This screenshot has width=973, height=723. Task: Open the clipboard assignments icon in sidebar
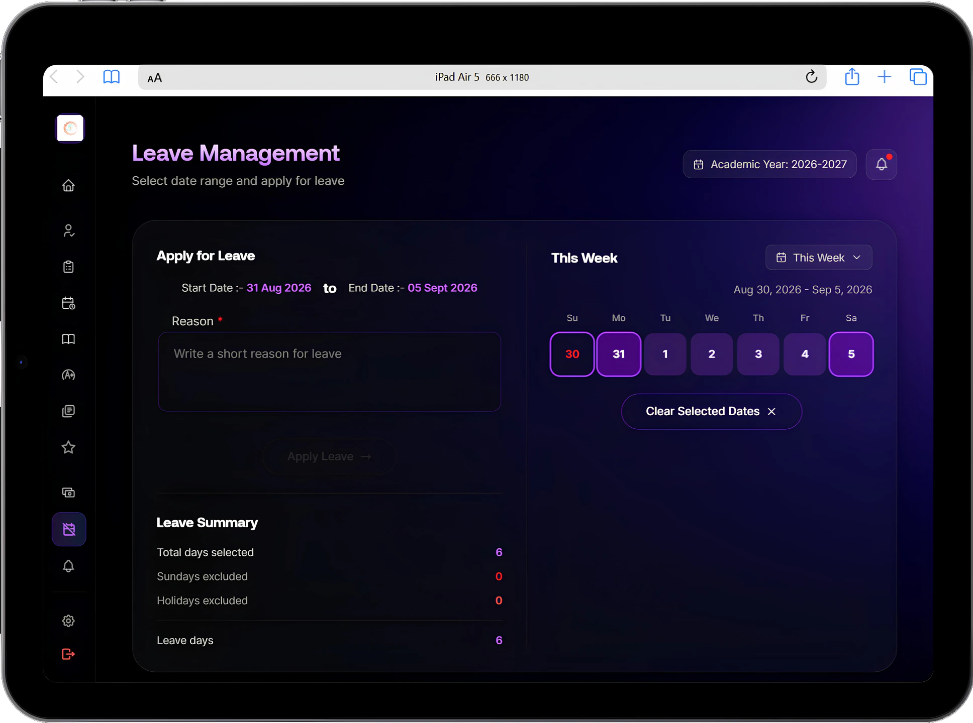[x=68, y=267]
